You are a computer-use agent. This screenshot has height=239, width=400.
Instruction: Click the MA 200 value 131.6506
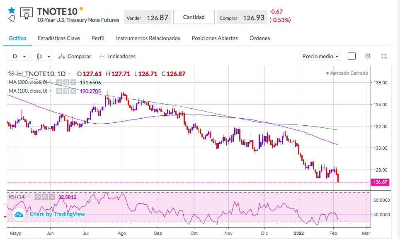point(90,82)
